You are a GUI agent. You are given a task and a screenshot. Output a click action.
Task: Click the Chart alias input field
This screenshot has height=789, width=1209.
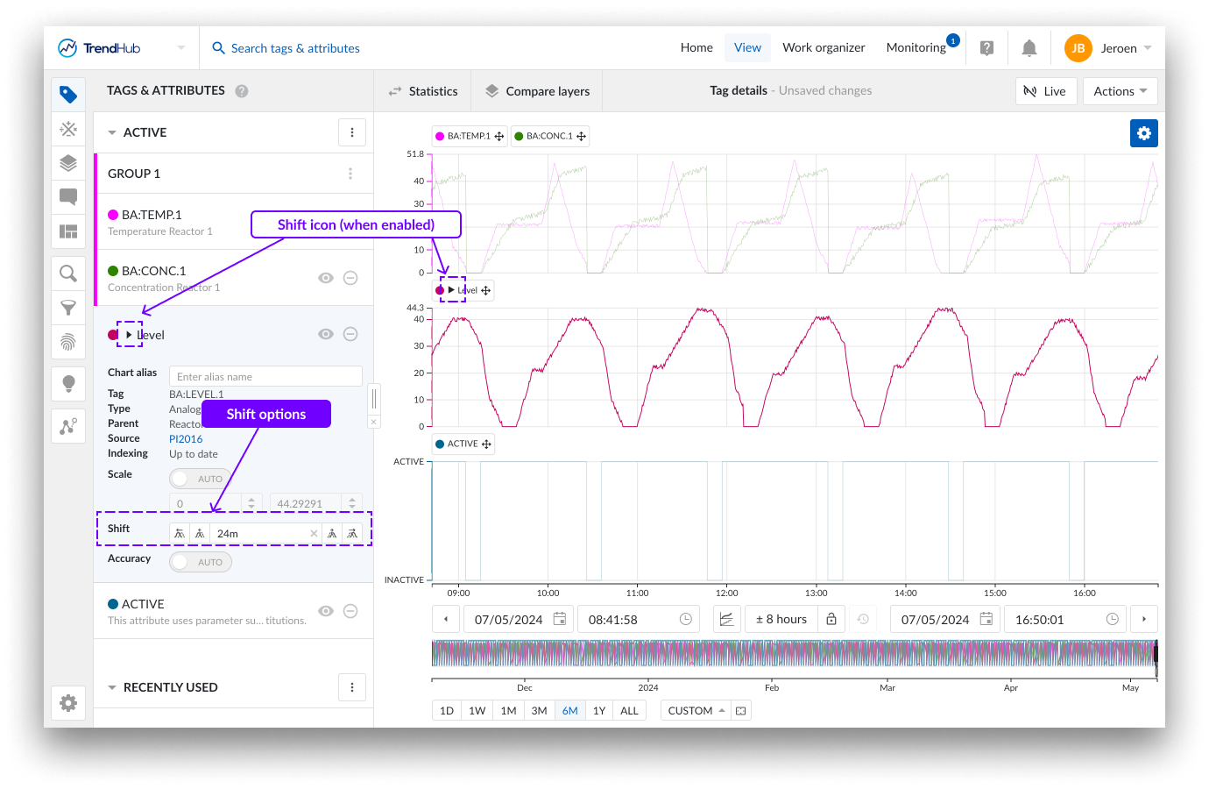point(265,377)
